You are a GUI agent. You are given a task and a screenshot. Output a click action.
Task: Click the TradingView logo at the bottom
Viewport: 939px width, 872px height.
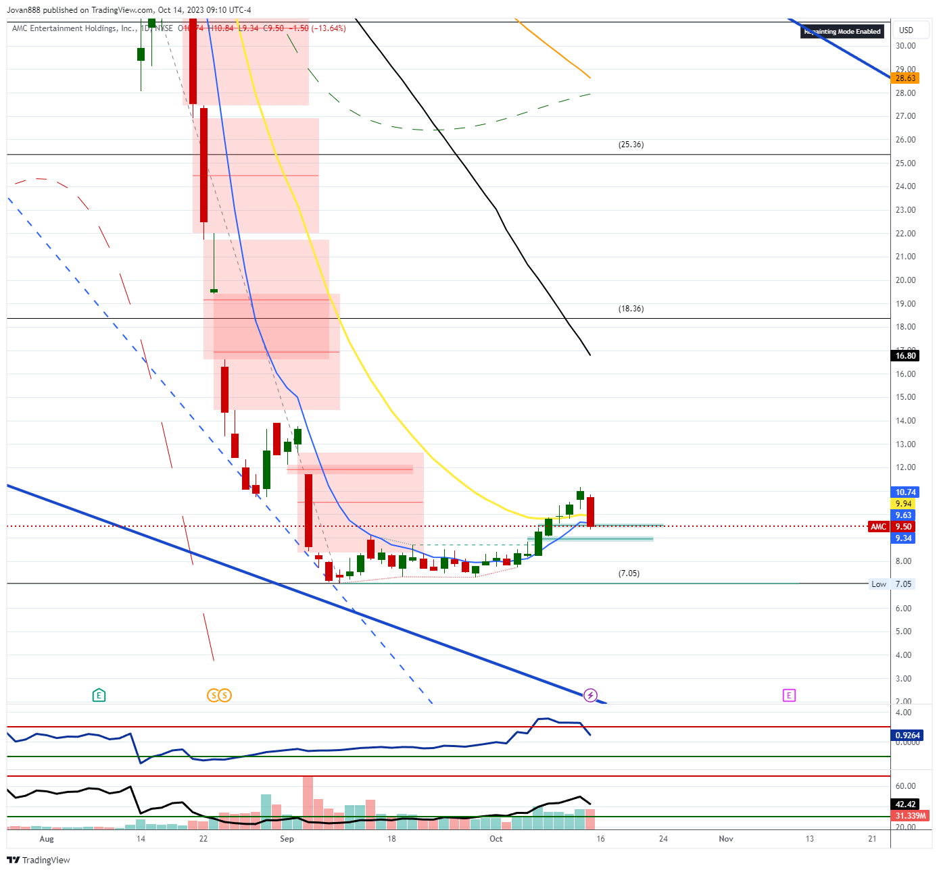click(39, 860)
